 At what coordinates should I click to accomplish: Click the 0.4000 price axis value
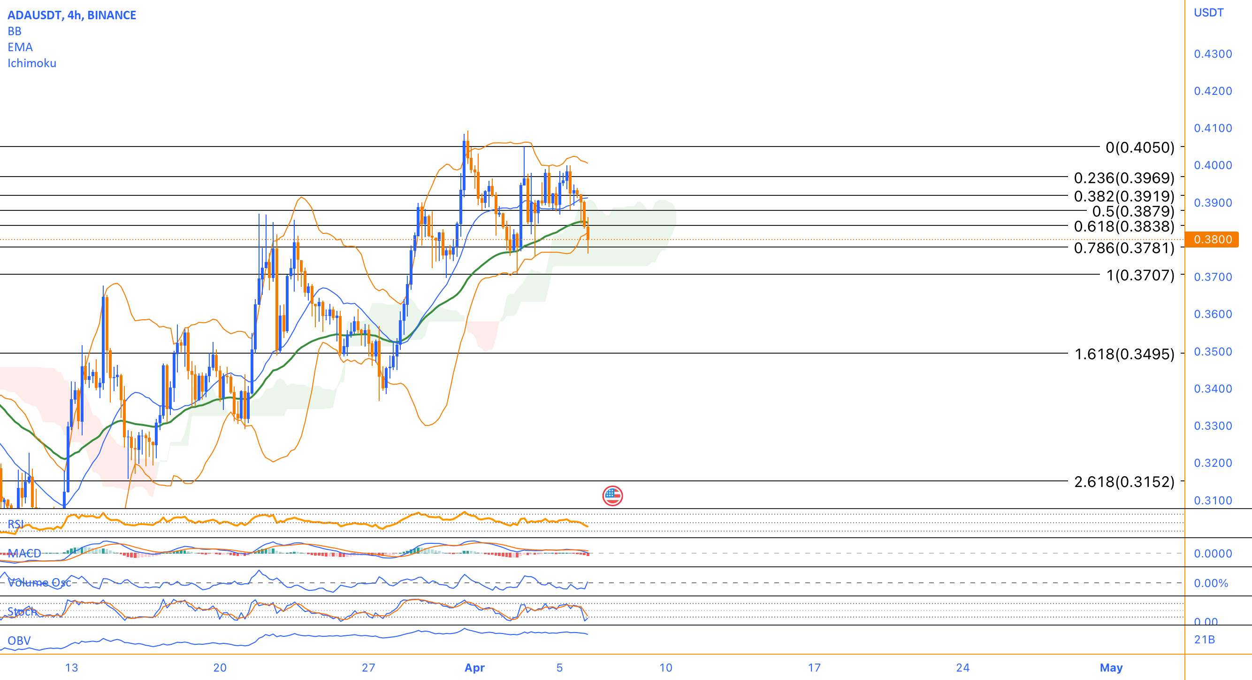click(x=1213, y=165)
